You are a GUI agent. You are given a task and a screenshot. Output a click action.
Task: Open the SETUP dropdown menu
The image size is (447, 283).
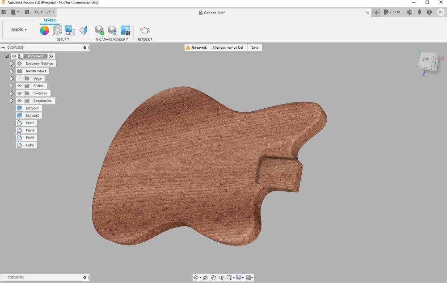63,39
